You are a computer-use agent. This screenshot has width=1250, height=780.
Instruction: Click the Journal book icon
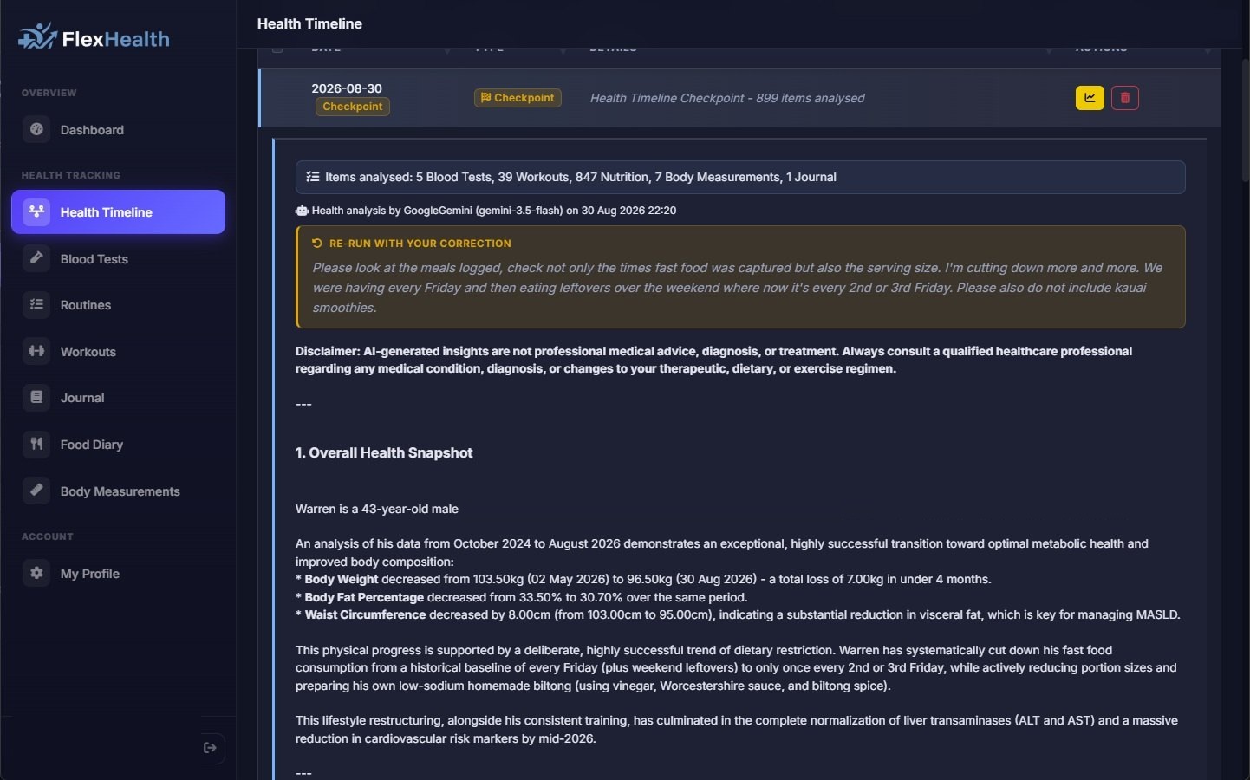[x=36, y=397]
